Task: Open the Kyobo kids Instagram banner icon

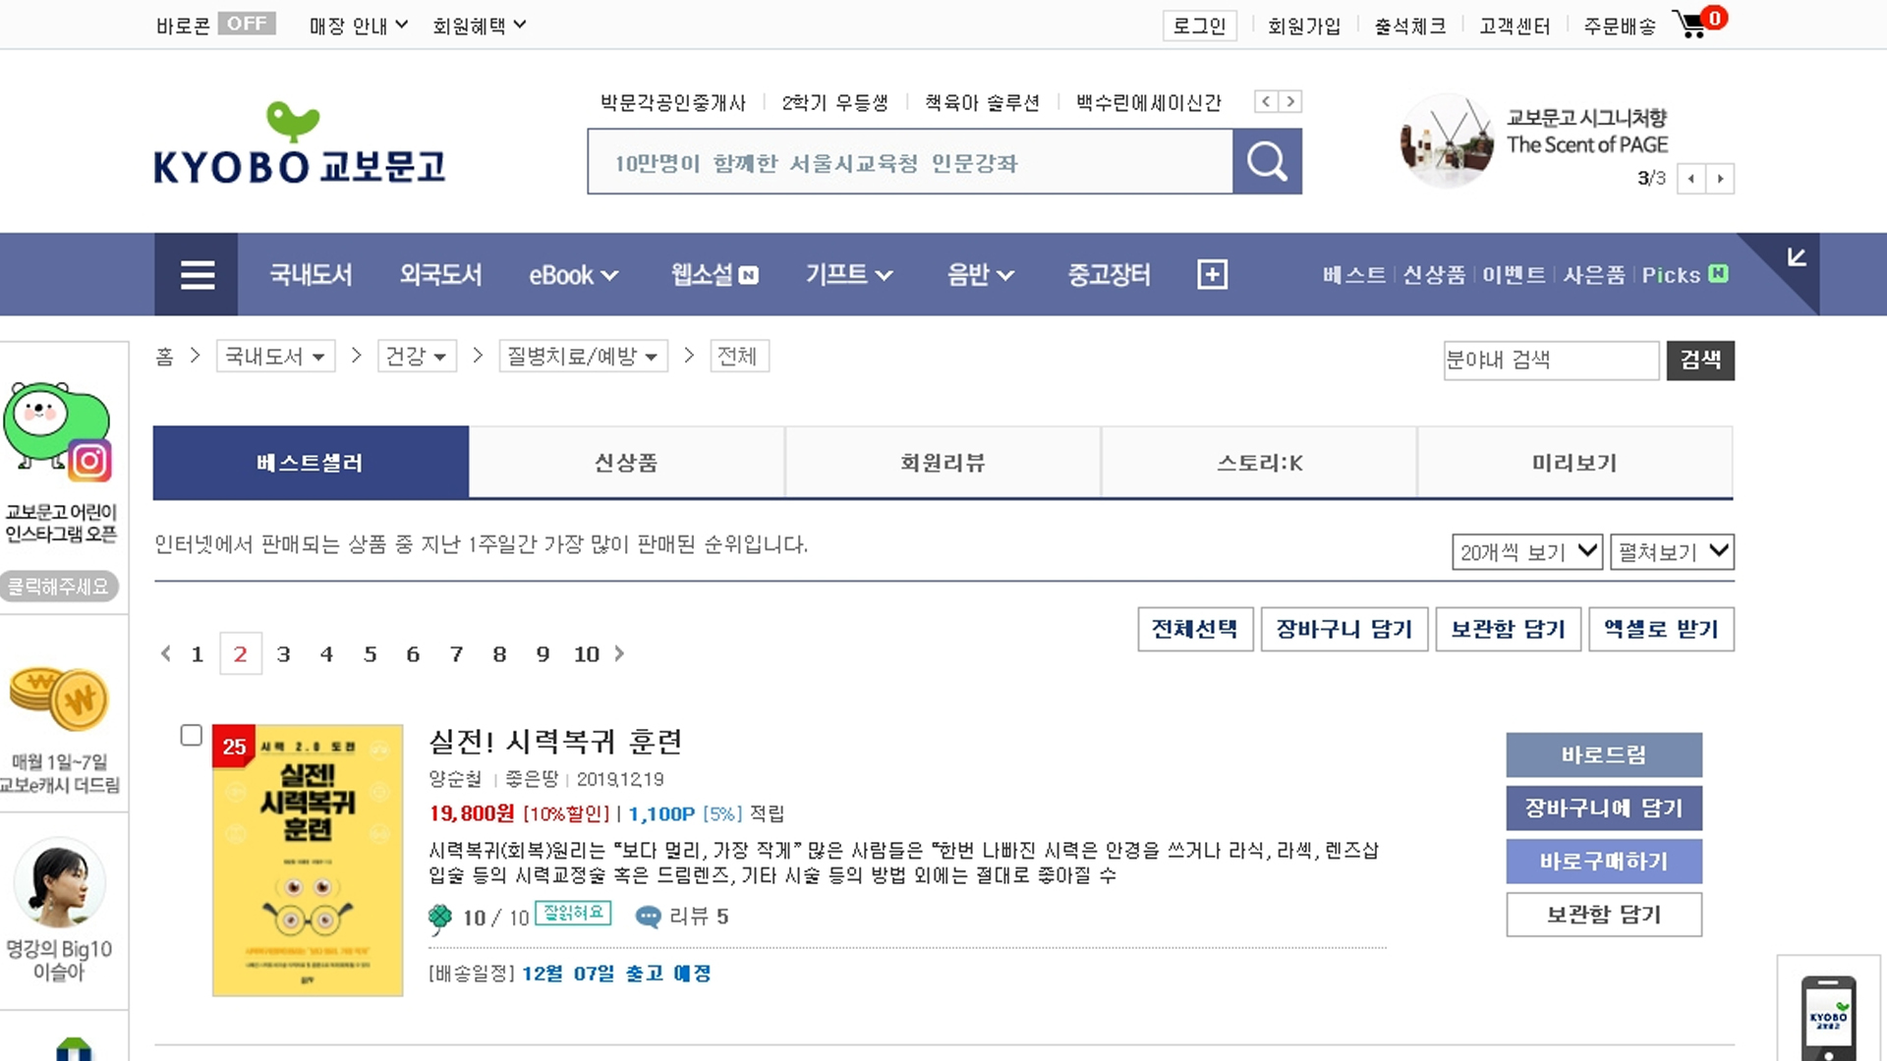Action: [x=59, y=432]
